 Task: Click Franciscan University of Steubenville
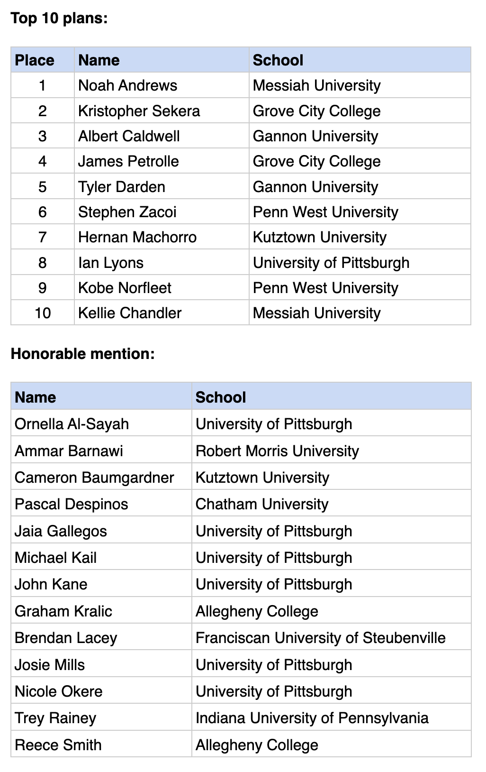[320, 638]
